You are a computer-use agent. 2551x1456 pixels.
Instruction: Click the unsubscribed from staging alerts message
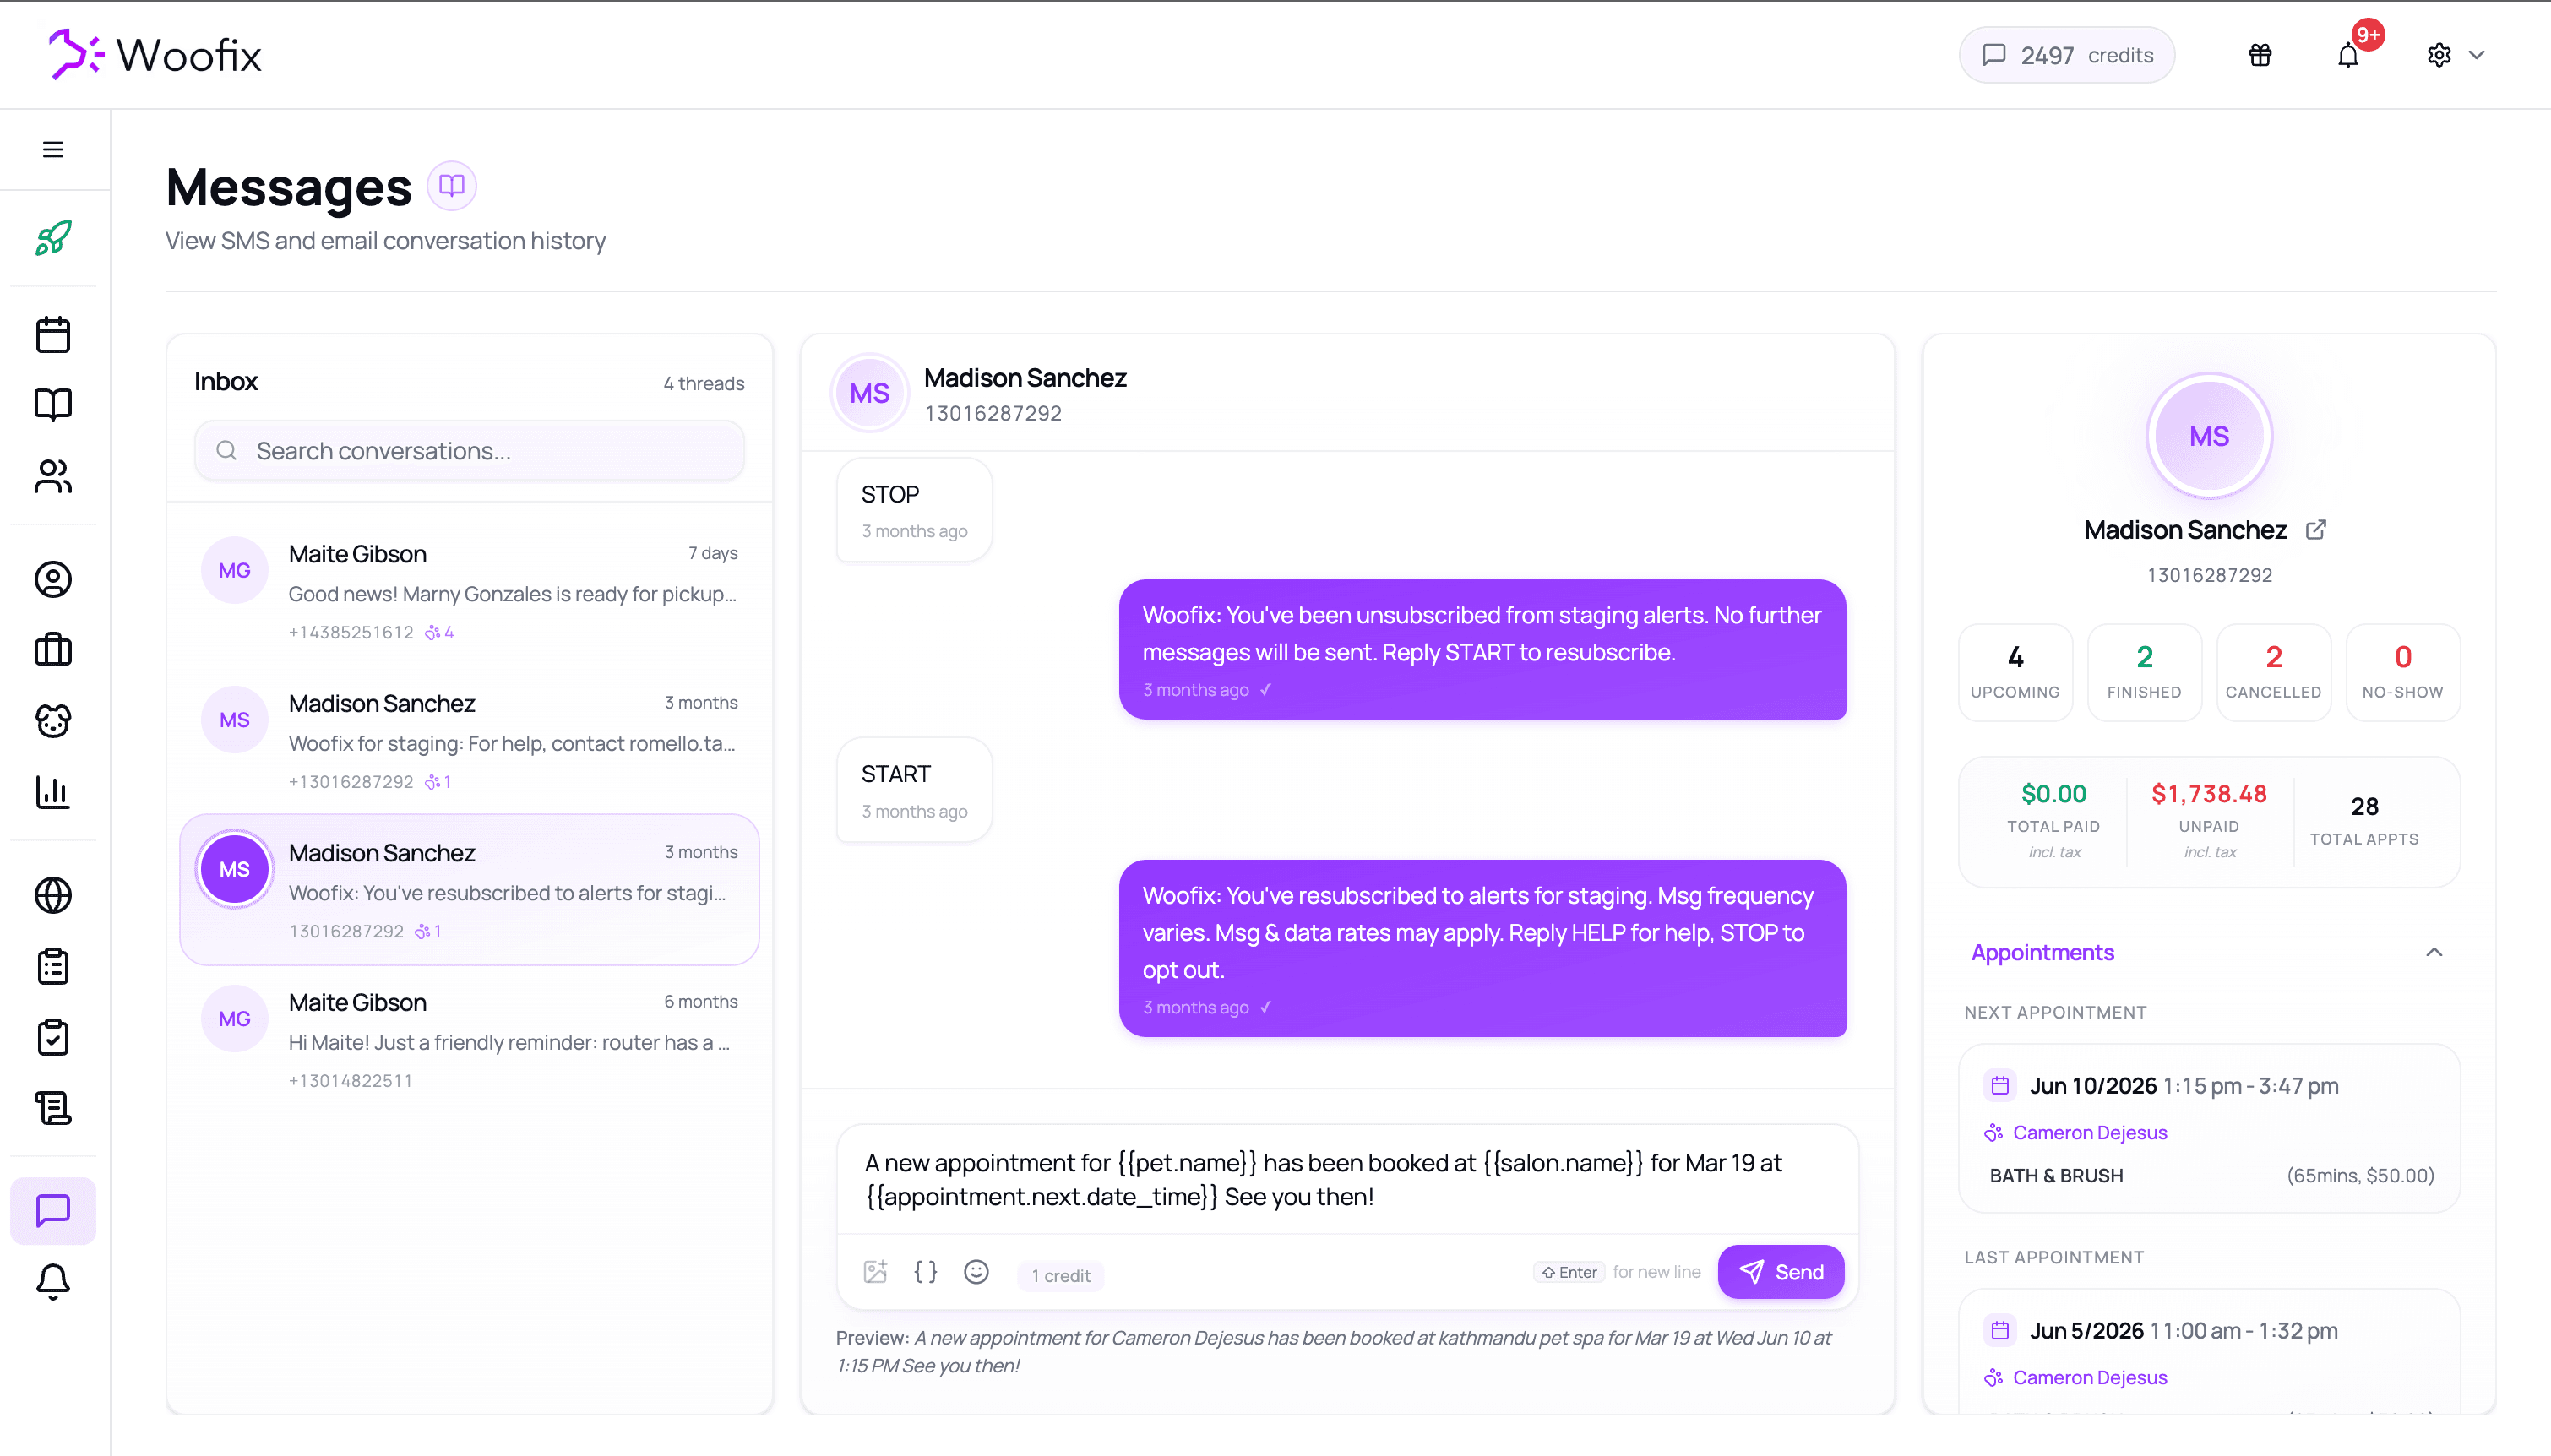1482,649
